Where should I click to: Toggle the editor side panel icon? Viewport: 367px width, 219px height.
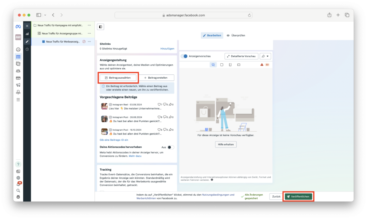pyautogui.click(x=100, y=27)
